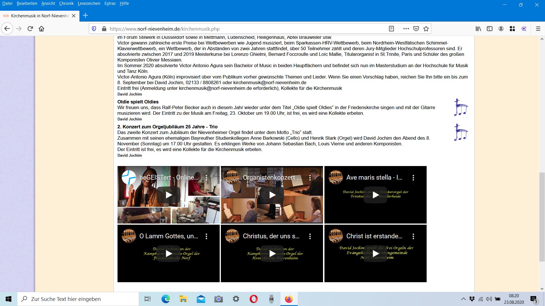Screen dimensions: 545x306
Task: Open page actions three-dots menu
Action: pos(406,29)
